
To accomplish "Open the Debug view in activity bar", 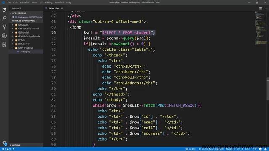I will point(4,36).
